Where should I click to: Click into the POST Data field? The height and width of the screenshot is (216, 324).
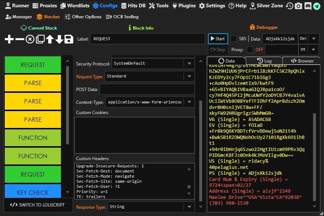coord(147,90)
